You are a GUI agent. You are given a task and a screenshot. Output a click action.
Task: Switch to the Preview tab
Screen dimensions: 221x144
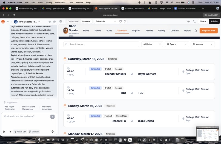point(86,21)
